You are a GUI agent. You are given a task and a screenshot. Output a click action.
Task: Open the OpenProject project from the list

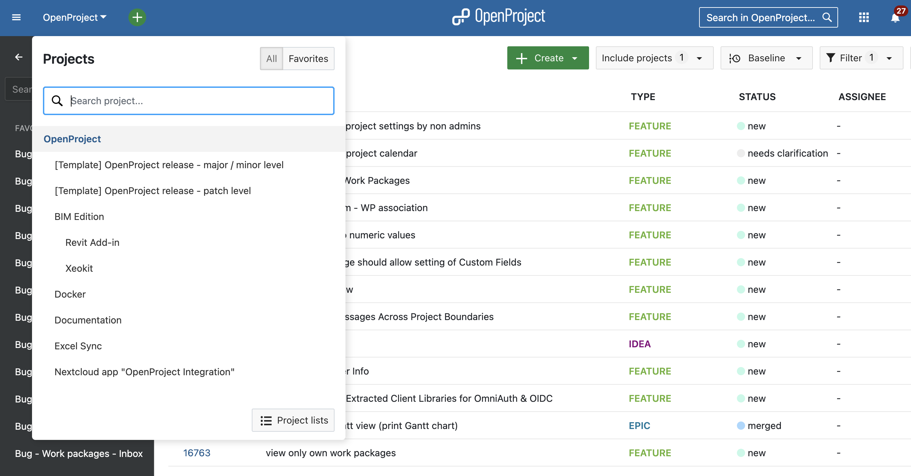pos(72,139)
